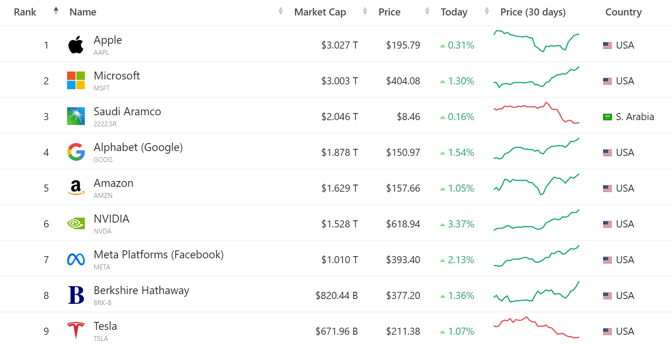Open the Berkshire Hathaway company link

141,291
